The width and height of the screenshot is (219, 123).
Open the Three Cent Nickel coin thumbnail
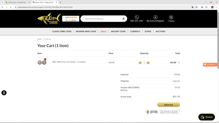click(x=42, y=62)
